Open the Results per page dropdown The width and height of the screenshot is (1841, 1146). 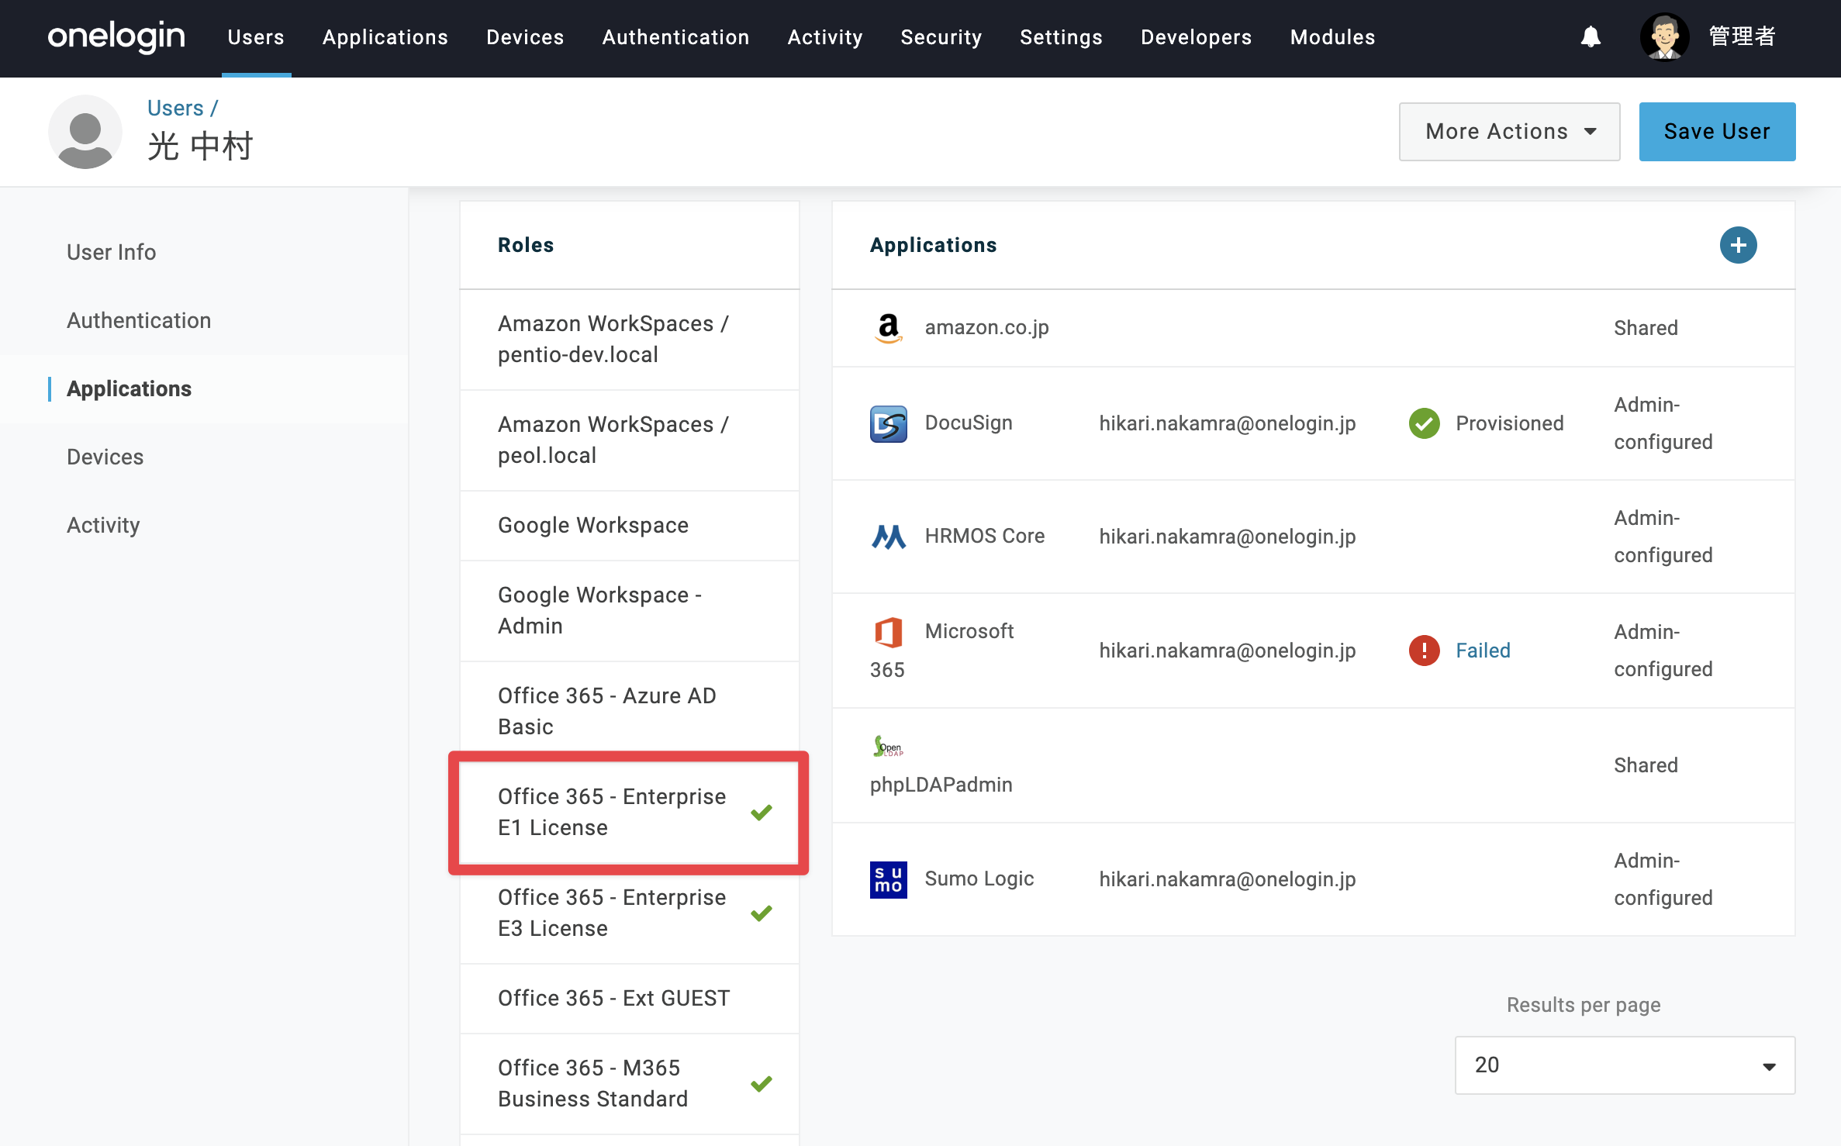pyautogui.click(x=1625, y=1065)
